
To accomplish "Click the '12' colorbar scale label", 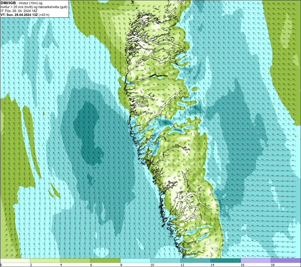I will 182,265.
